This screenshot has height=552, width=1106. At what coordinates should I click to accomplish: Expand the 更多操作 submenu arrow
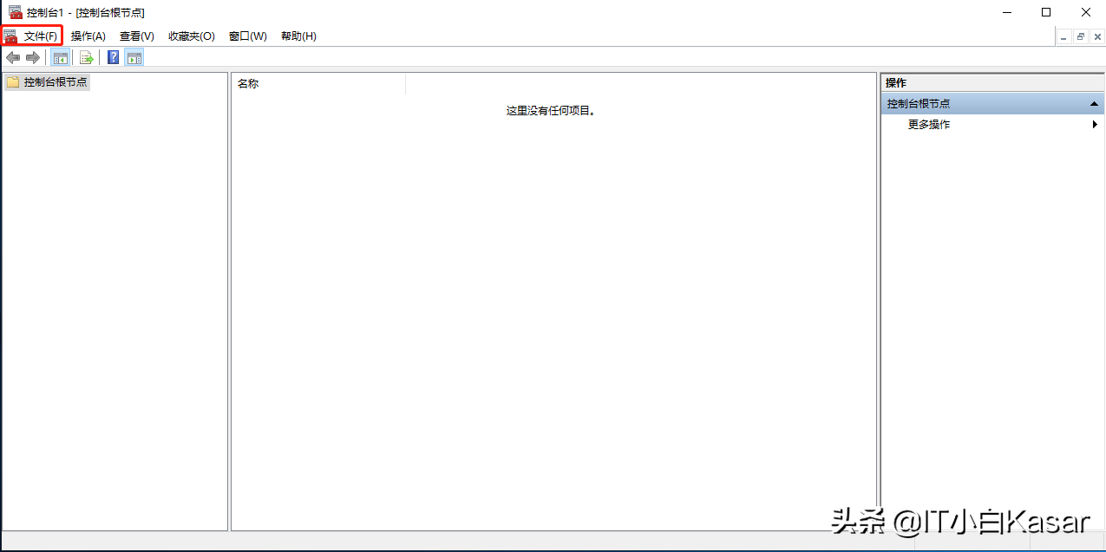point(1094,124)
